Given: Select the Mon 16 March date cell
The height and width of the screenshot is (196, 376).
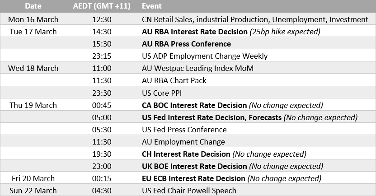Looking at the screenshot, I should coord(33,19).
